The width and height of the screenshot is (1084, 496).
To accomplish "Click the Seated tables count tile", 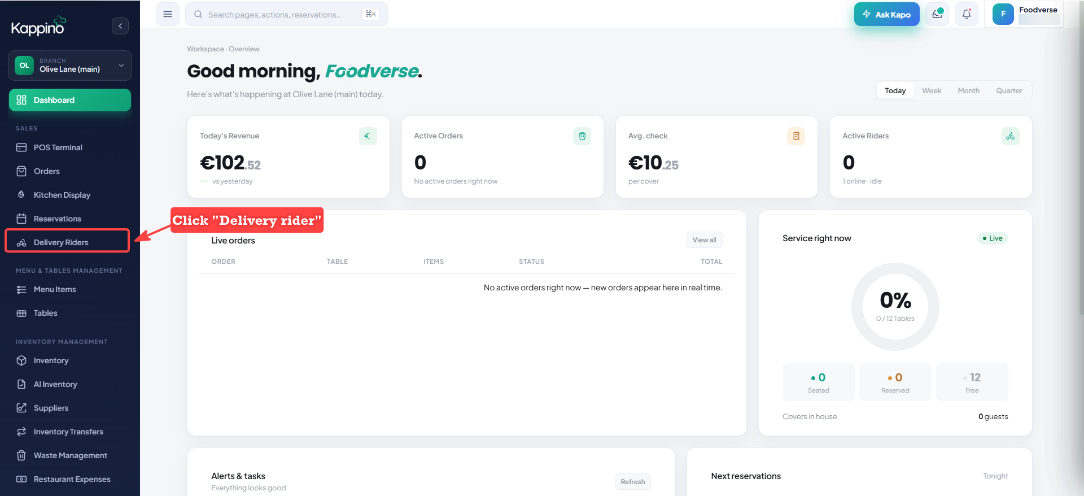I will [818, 382].
